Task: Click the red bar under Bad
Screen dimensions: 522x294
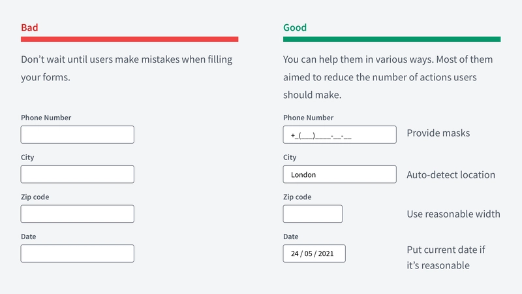Action: coord(129,39)
